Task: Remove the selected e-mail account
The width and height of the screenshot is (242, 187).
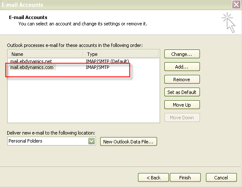Action: coord(182,80)
